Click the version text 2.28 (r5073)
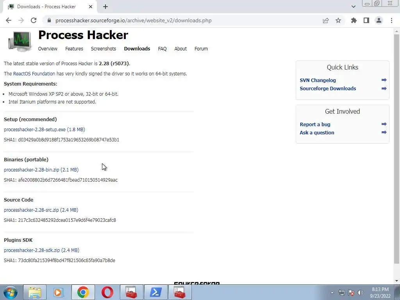 (114, 64)
